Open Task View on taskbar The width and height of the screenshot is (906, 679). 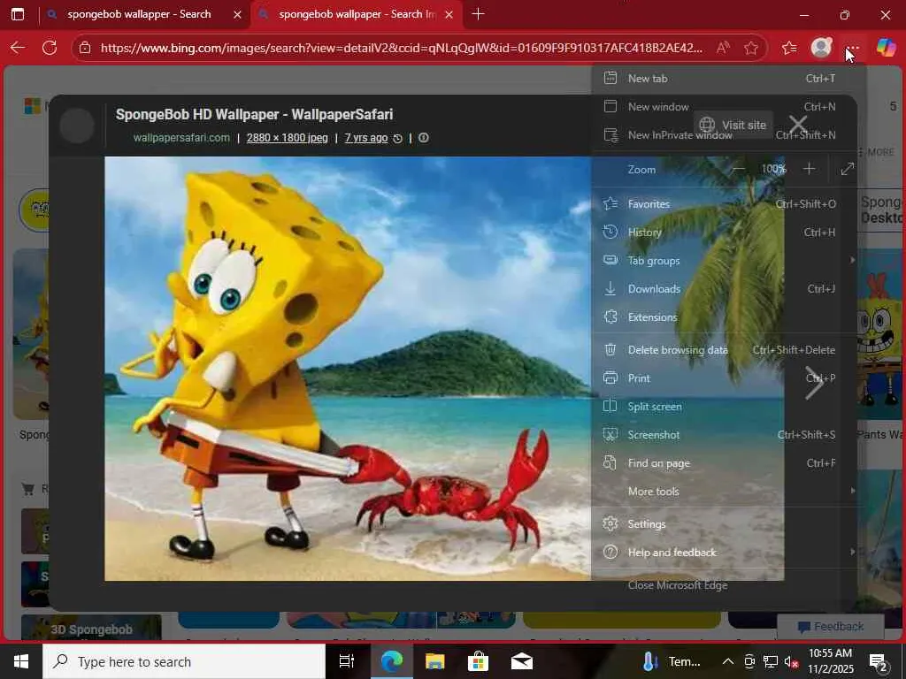tap(346, 661)
